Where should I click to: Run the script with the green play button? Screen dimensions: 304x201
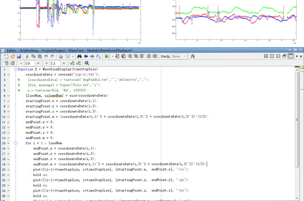(x=106, y=56)
